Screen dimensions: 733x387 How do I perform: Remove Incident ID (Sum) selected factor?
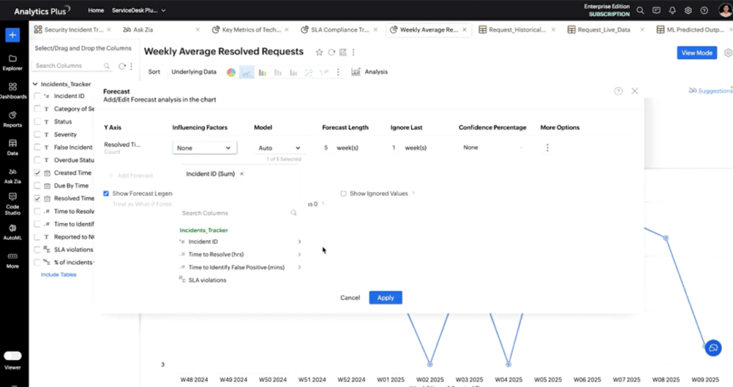point(242,173)
